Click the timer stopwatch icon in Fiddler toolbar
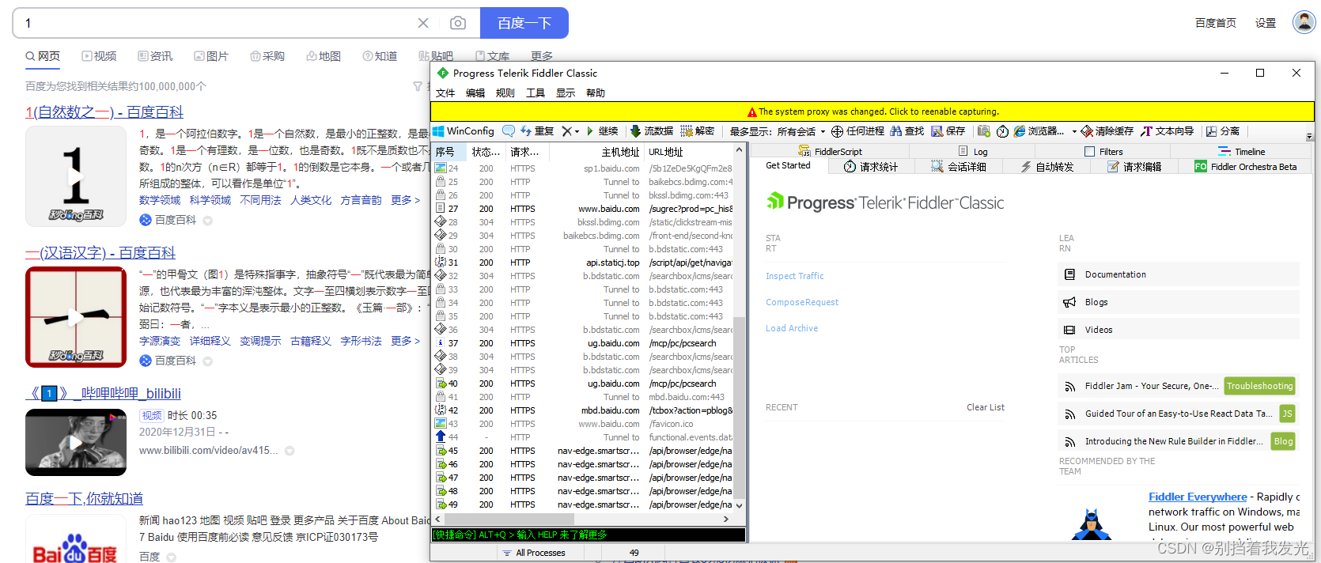The width and height of the screenshot is (1321, 563). tap(1002, 131)
